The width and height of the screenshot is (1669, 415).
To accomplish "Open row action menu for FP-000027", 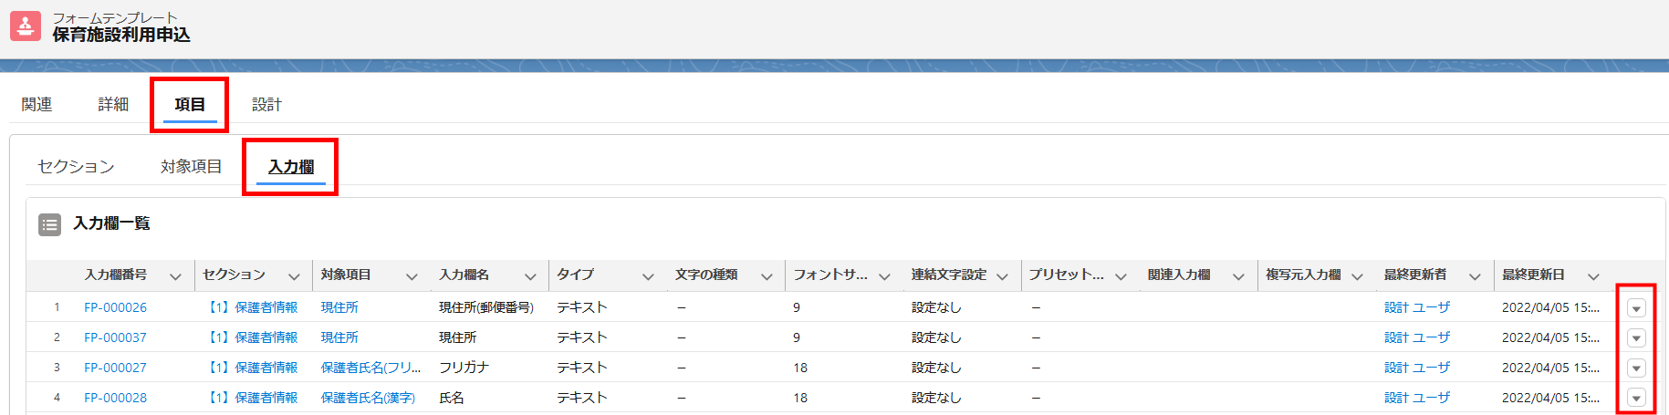I will (x=1636, y=368).
